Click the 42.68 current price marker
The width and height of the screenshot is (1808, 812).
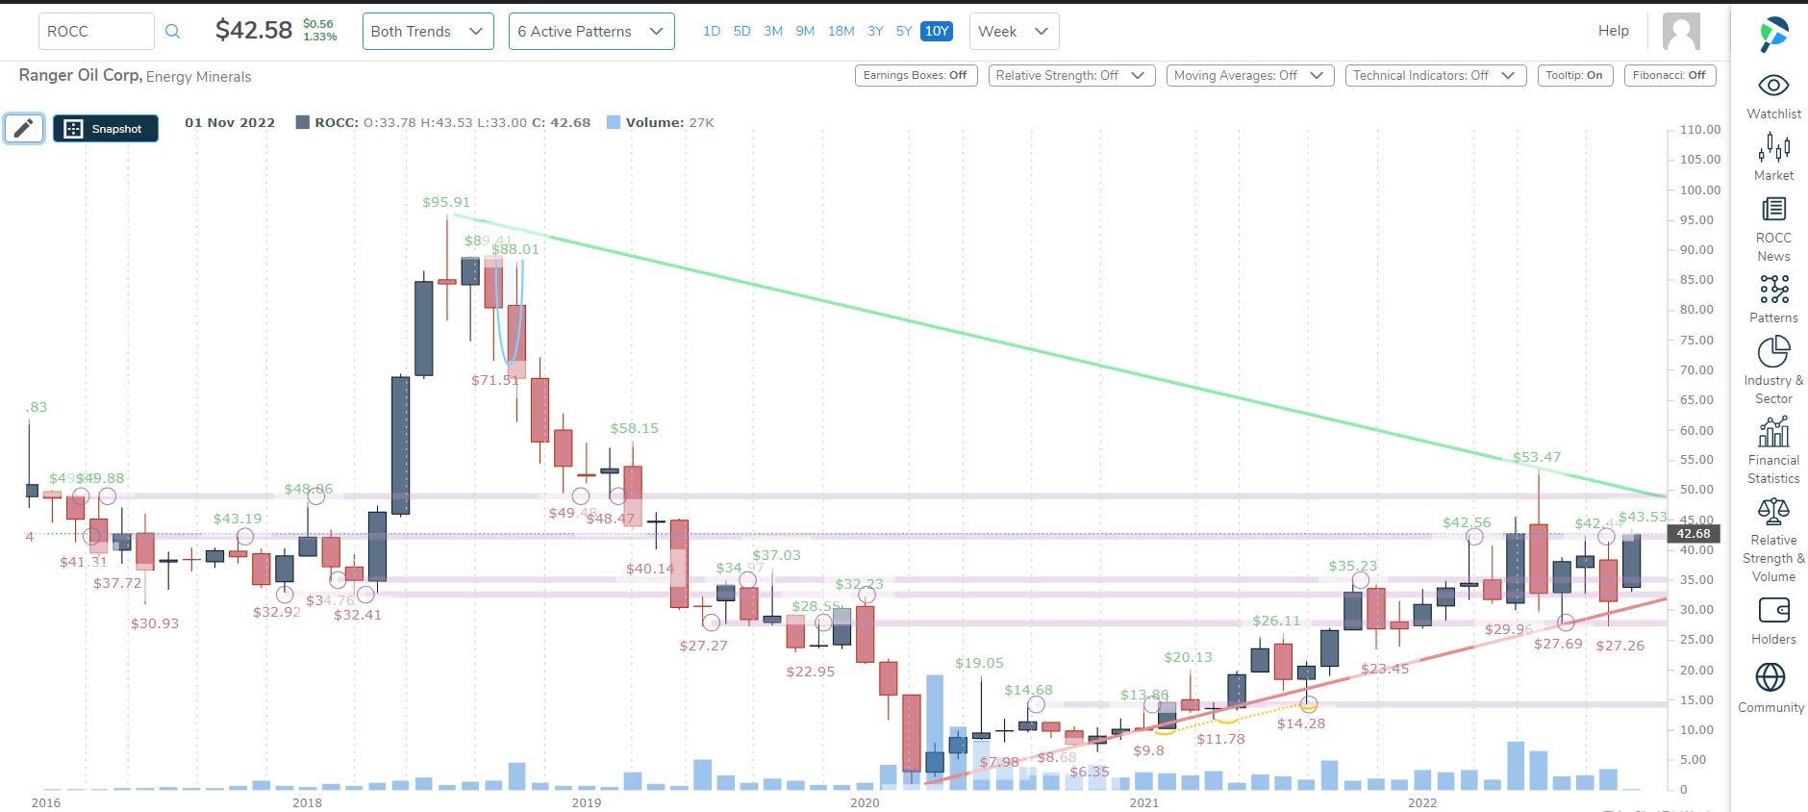pos(1694,533)
